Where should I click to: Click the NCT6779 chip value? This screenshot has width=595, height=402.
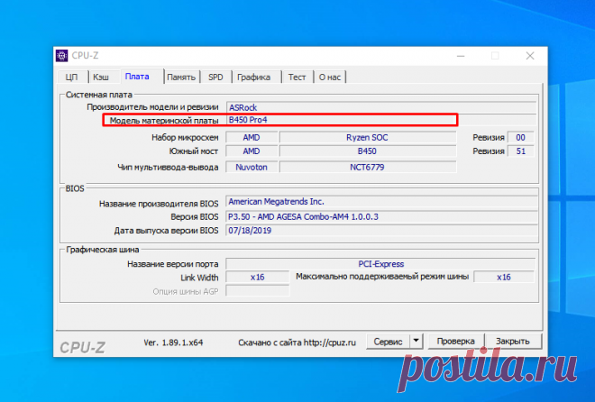click(x=367, y=168)
